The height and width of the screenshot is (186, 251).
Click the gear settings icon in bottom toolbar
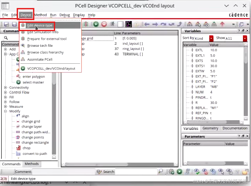(171, 172)
